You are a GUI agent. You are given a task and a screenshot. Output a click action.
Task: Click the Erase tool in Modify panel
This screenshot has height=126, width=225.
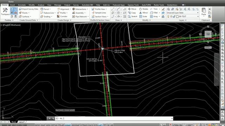click(163, 9)
